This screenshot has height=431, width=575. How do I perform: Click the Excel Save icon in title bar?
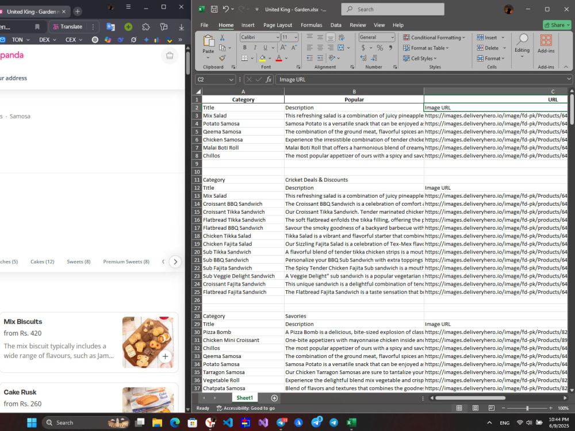point(214,9)
